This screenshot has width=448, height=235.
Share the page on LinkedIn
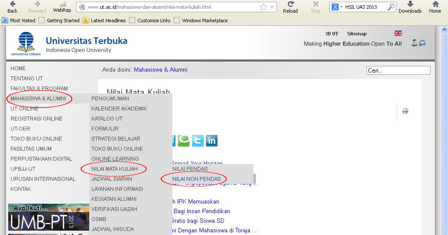click(212, 141)
